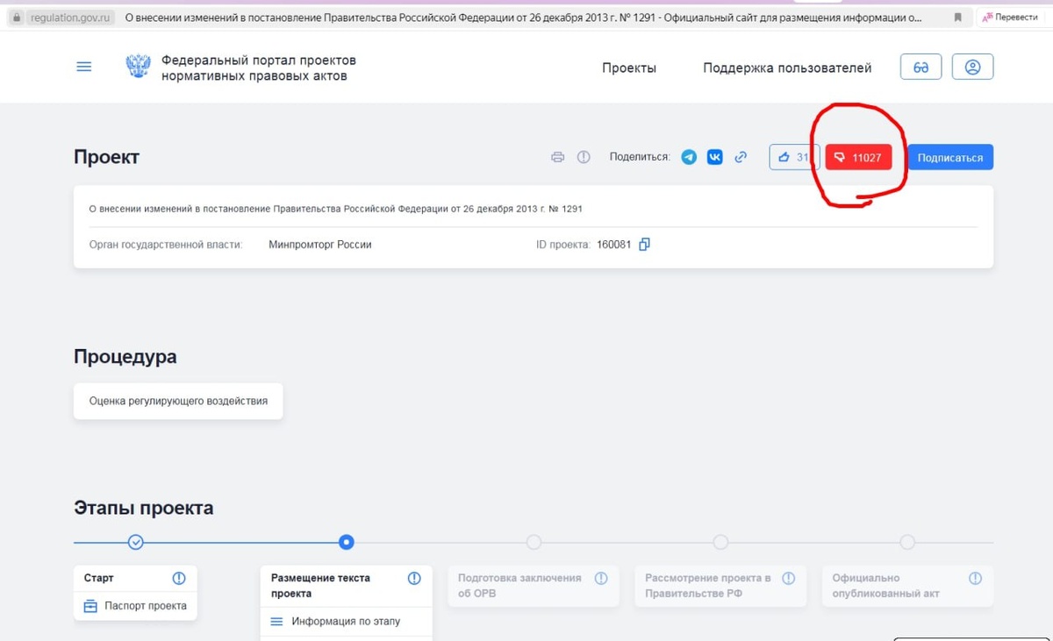Image resolution: width=1053 pixels, height=641 pixels.
Task: Print the project page
Action: [x=557, y=157]
